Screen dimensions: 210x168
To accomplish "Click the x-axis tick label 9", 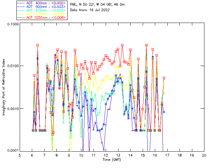I will (69, 155).
